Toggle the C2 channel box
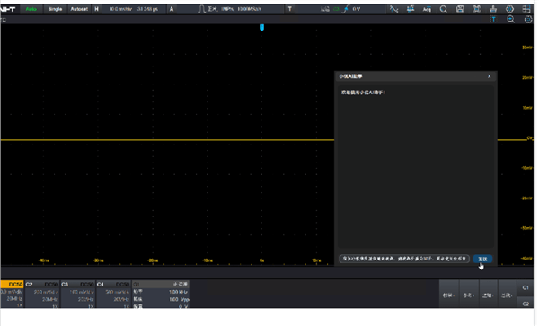This screenshot has width=539, height=326. point(42,294)
